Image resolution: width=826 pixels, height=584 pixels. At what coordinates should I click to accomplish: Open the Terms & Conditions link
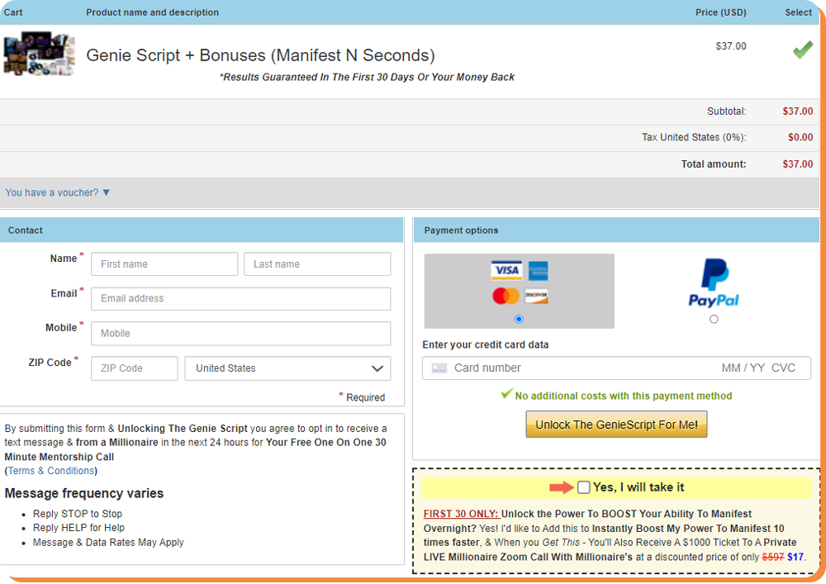click(x=51, y=471)
